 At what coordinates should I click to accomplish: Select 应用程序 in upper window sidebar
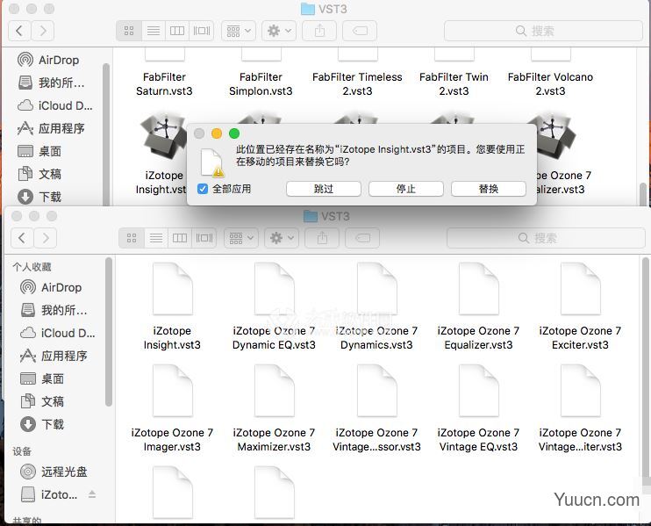coord(51,128)
